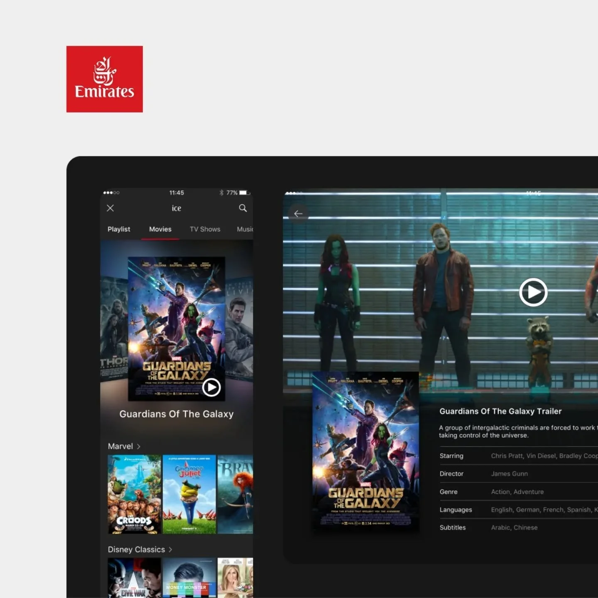The height and width of the screenshot is (598, 598).
Task: Click the Director label
Action: point(451,474)
